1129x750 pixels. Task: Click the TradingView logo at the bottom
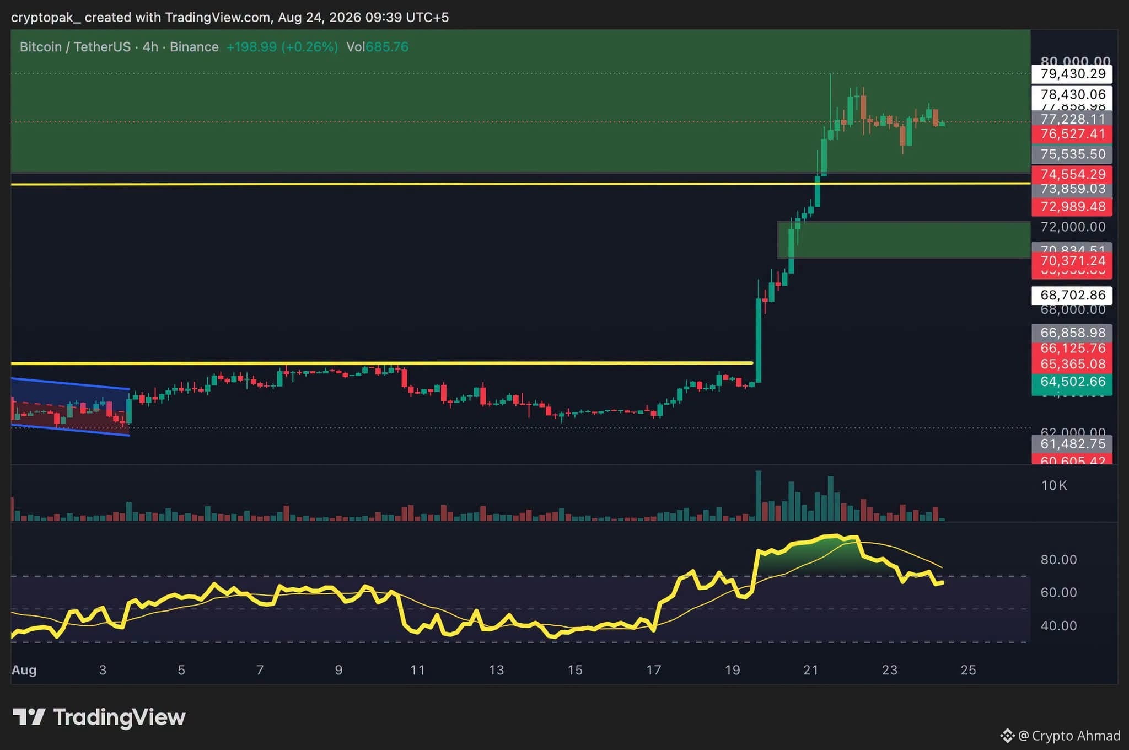coord(99,717)
